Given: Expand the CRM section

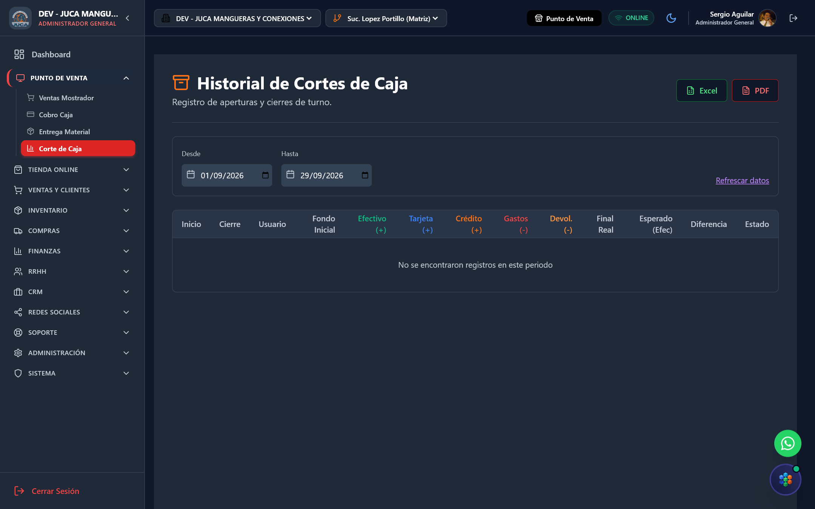Looking at the screenshot, I should click(72, 292).
